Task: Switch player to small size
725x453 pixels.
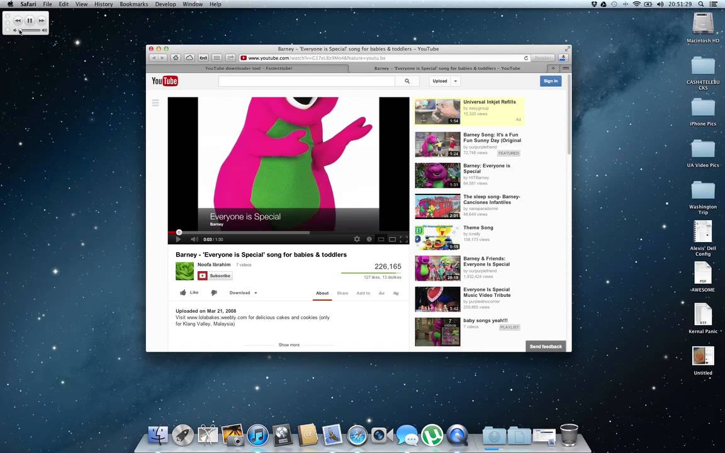Action: click(381, 239)
